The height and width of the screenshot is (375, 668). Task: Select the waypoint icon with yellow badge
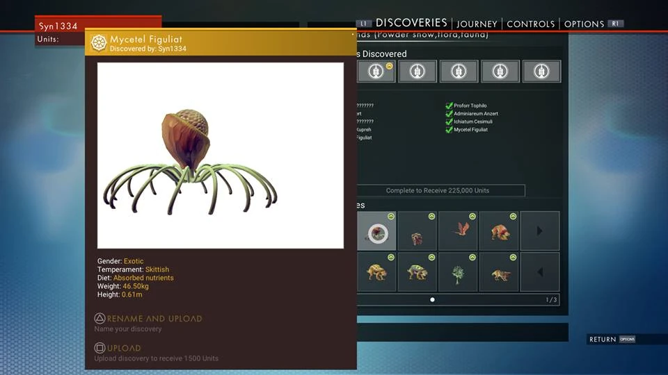376,72
